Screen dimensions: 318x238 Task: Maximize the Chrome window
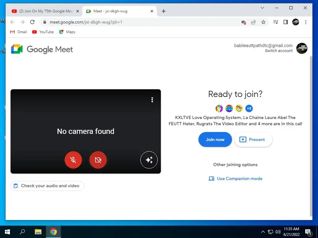(x=291, y=8)
